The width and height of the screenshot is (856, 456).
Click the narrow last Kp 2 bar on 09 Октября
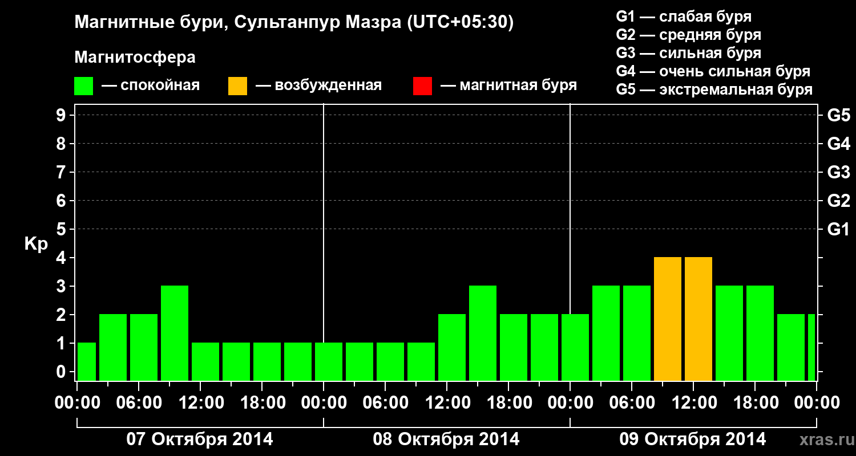pos(811,347)
